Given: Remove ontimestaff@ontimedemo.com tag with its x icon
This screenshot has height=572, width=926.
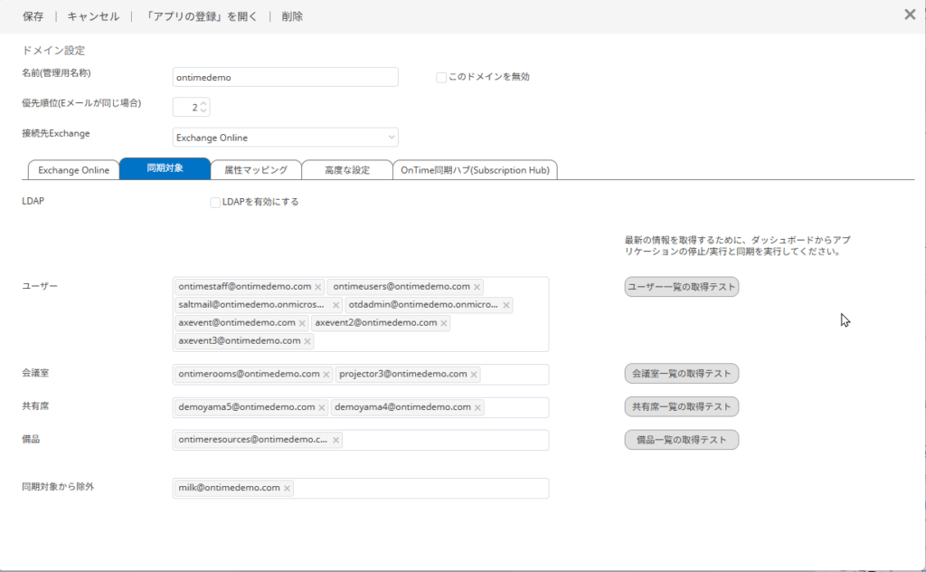Looking at the screenshot, I should pyautogui.click(x=317, y=287).
